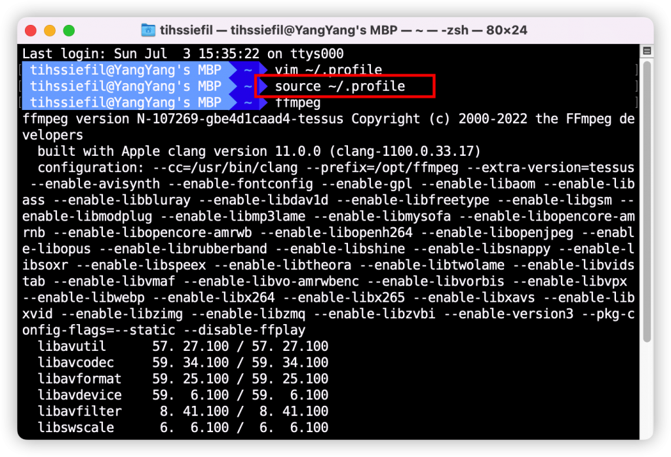
Task: Click the libswscale version row
Action: 183,428
